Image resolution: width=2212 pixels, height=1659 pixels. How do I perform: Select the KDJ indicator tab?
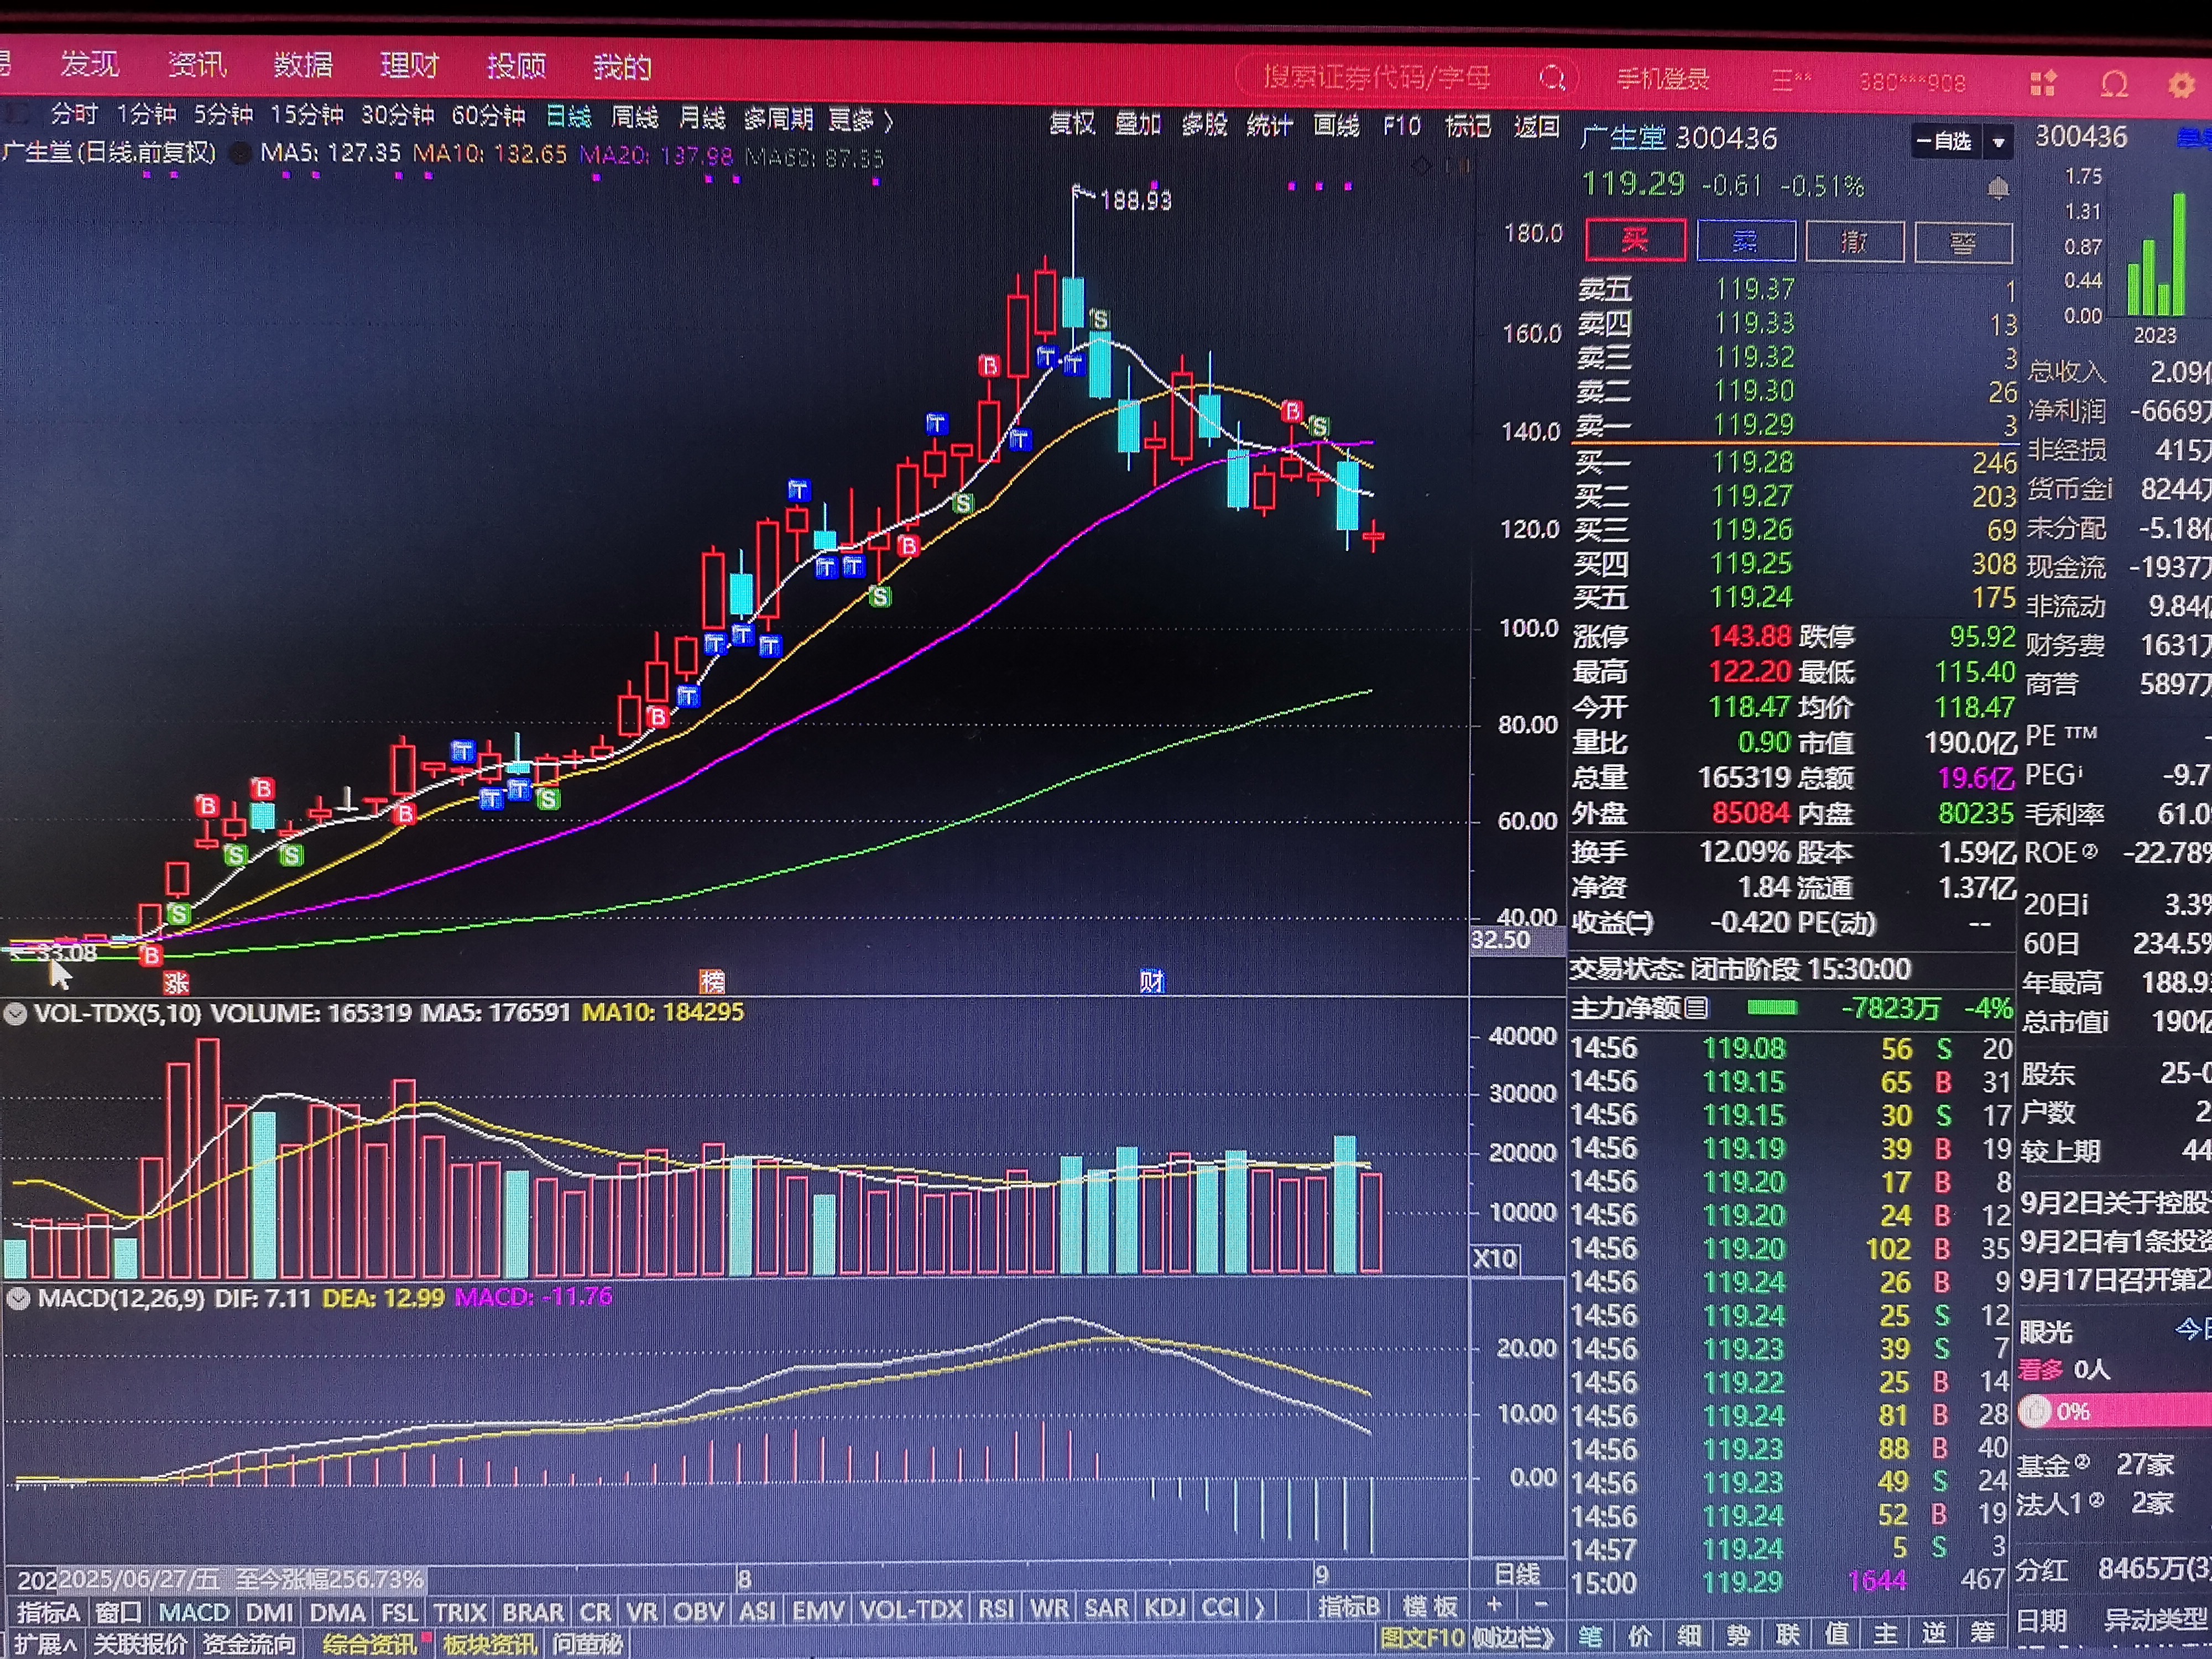tap(1164, 1608)
